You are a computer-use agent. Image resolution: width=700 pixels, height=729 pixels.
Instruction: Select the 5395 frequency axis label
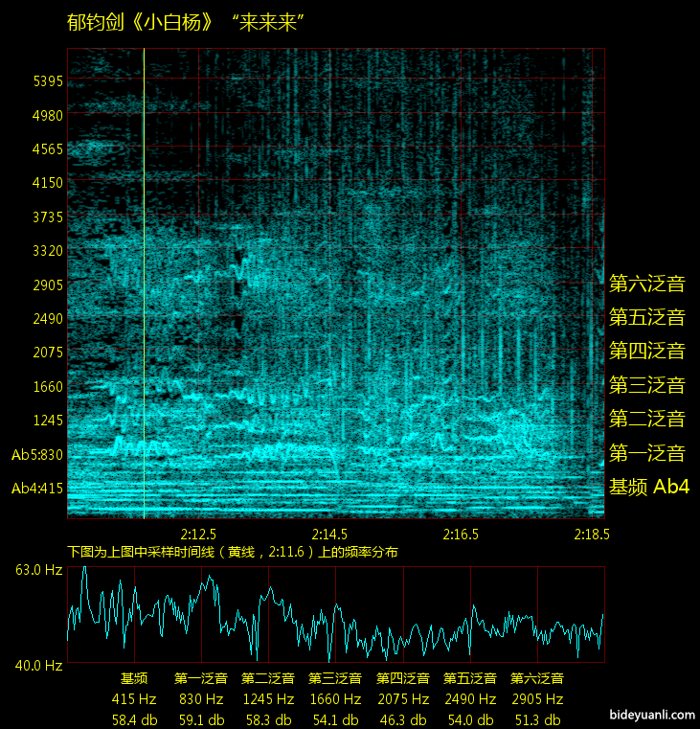[x=47, y=81]
